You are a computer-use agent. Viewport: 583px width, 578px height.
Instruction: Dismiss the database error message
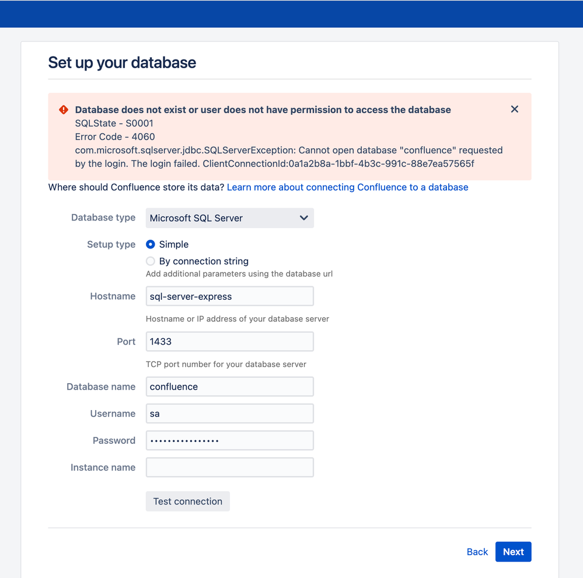(x=514, y=109)
